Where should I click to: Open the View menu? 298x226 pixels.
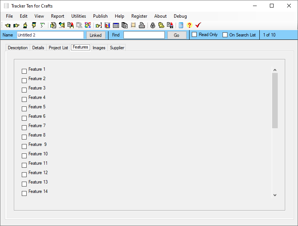39,16
